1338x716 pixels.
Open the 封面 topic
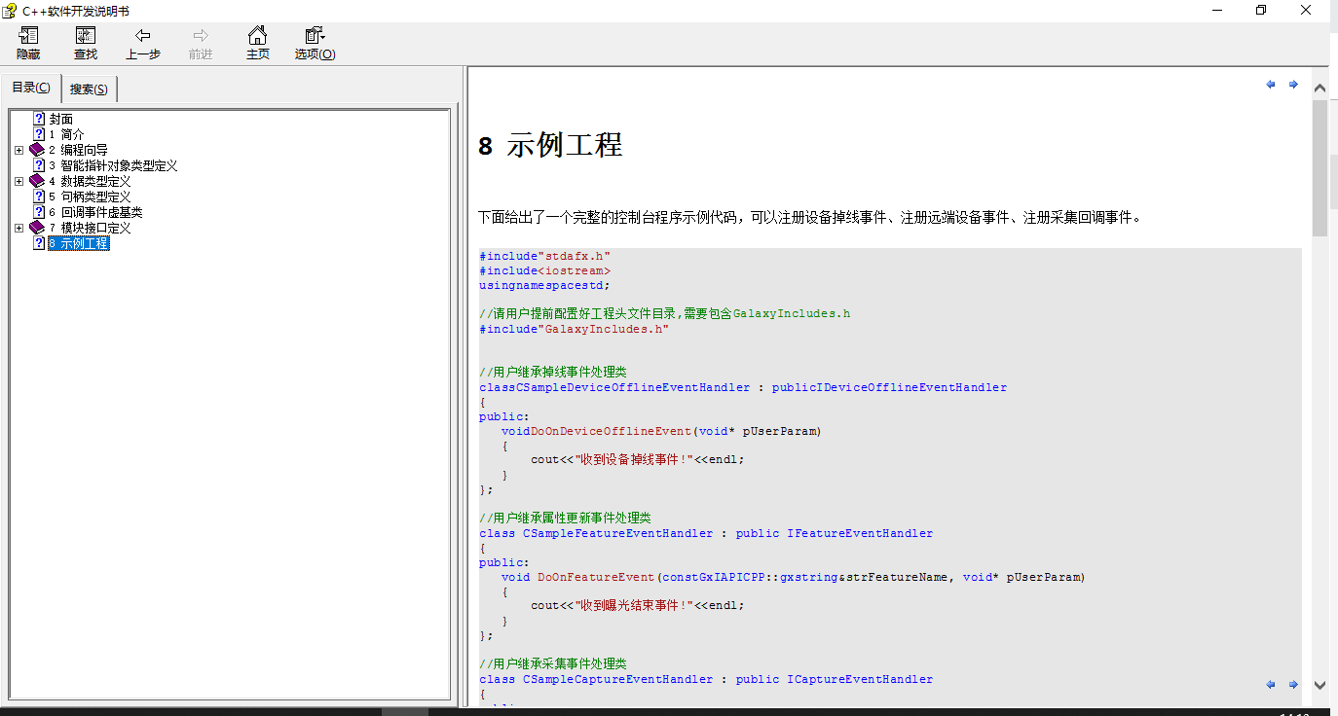click(60, 119)
